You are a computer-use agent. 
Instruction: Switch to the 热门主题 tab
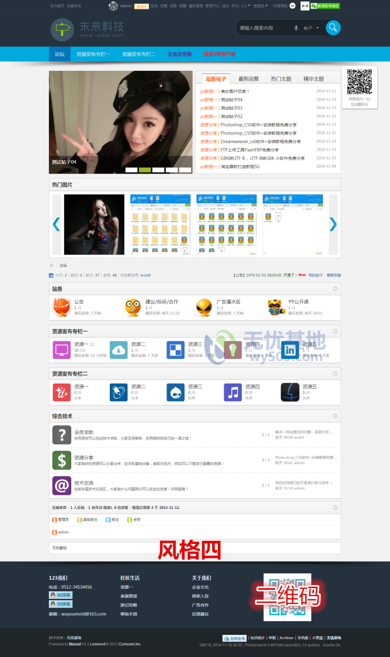tap(281, 79)
